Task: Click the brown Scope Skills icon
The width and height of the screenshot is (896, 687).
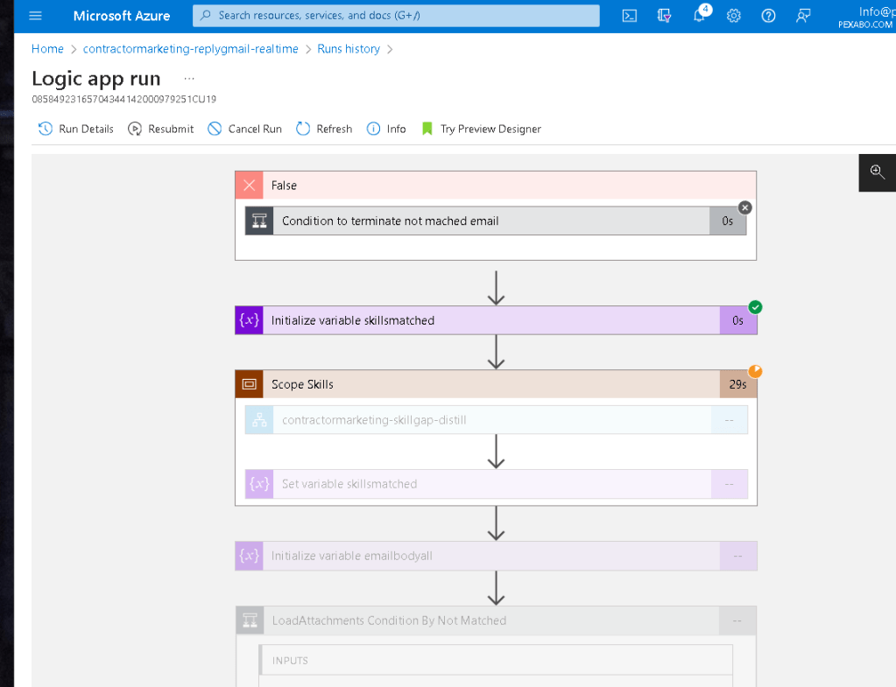Action: [x=249, y=384]
